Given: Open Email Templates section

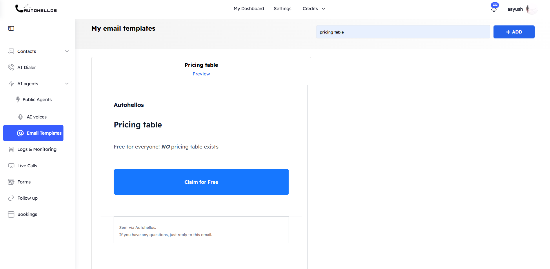Looking at the screenshot, I should pyautogui.click(x=33, y=133).
